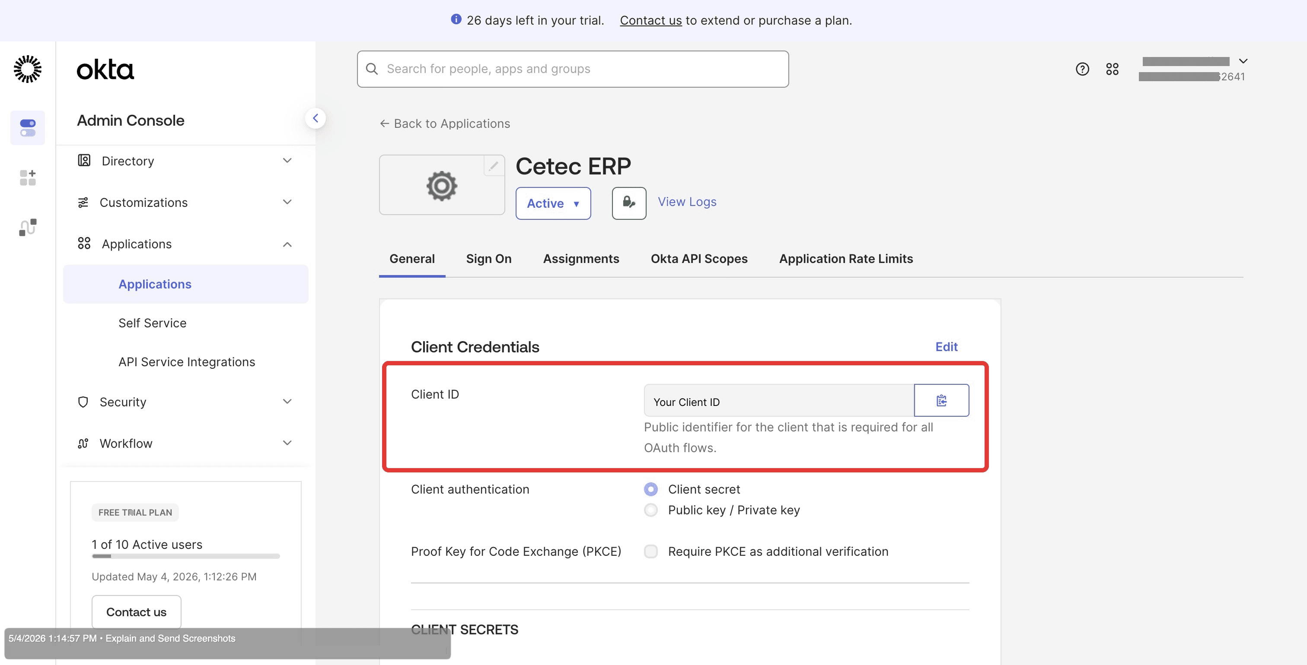Collapse the Applications menu section
Viewport: 1307px width, 665px height.
click(287, 244)
